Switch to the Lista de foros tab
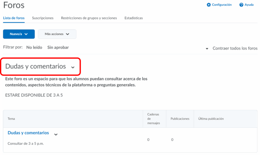 point(14,18)
